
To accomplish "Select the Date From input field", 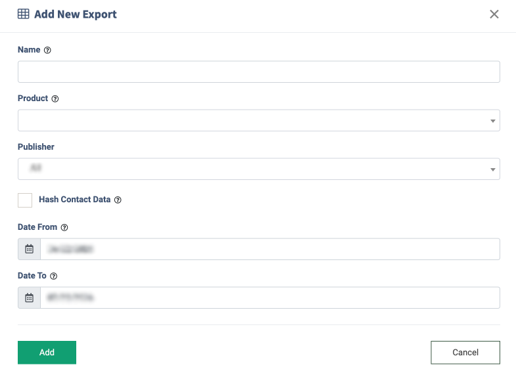I will tap(270, 249).
